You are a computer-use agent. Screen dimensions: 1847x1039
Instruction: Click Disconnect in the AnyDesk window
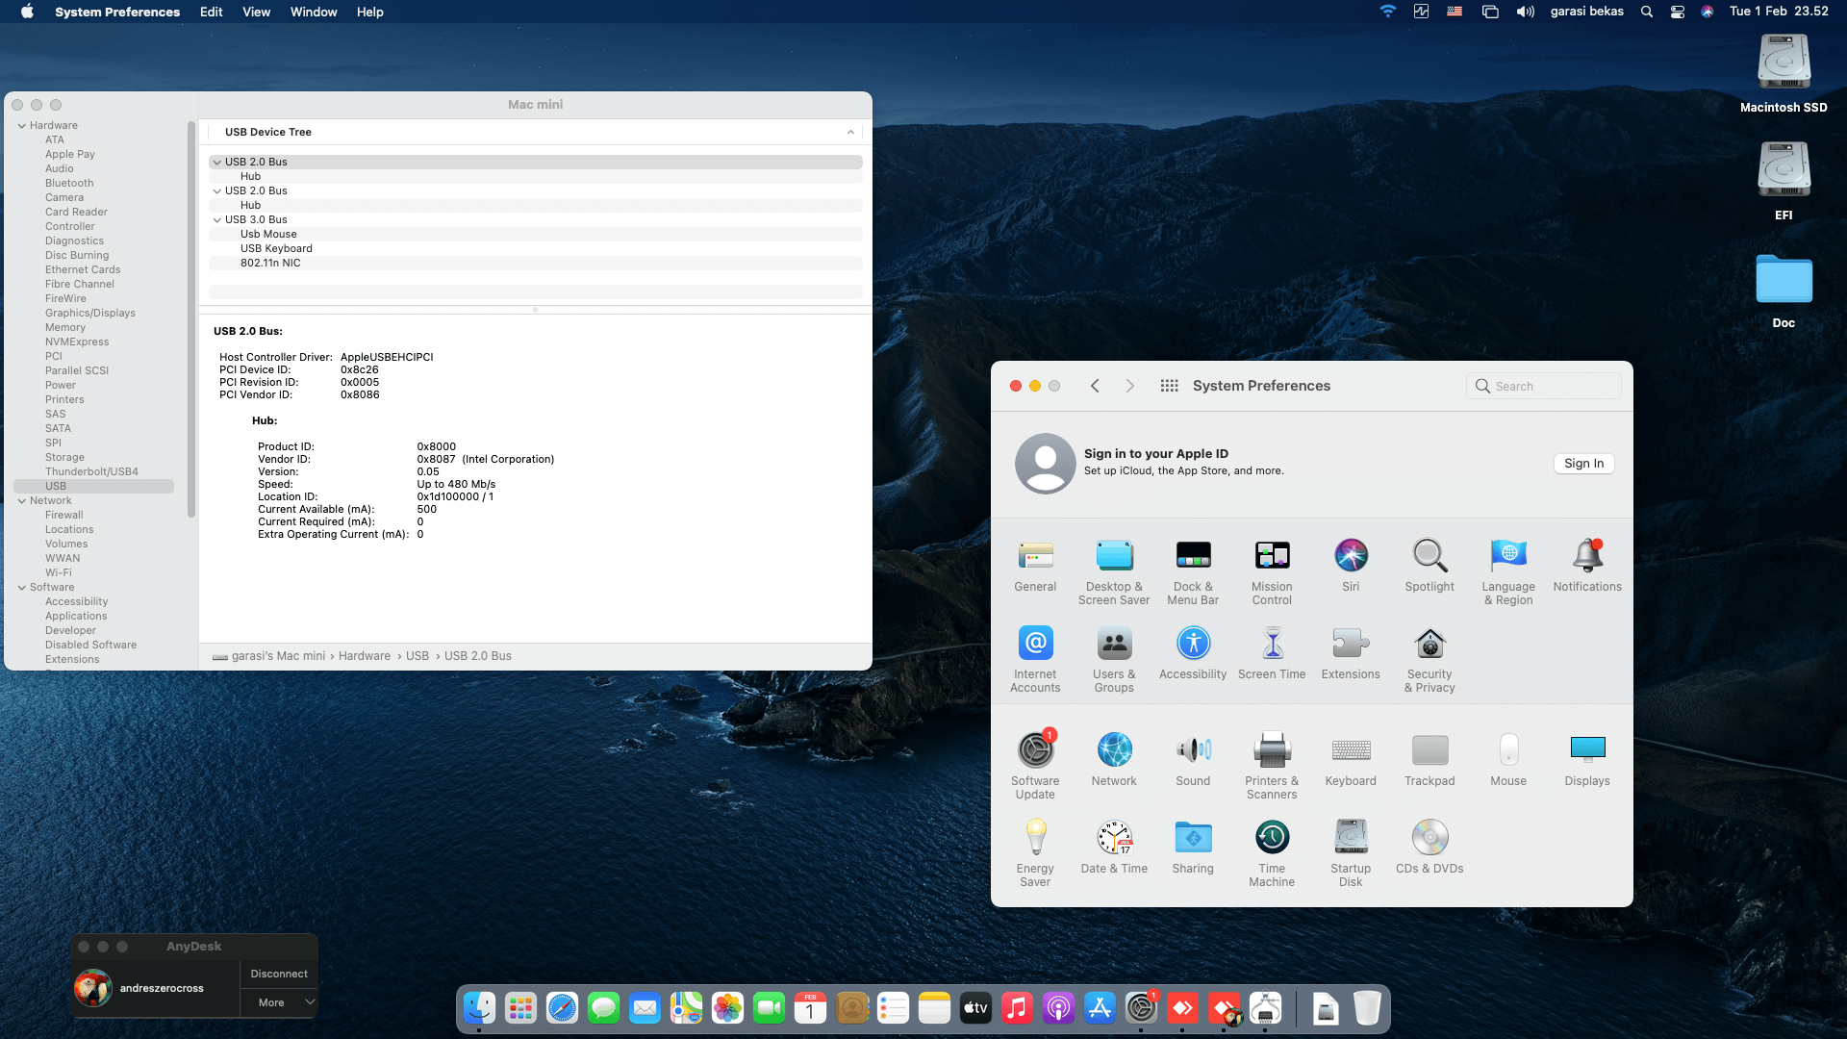coord(279,973)
